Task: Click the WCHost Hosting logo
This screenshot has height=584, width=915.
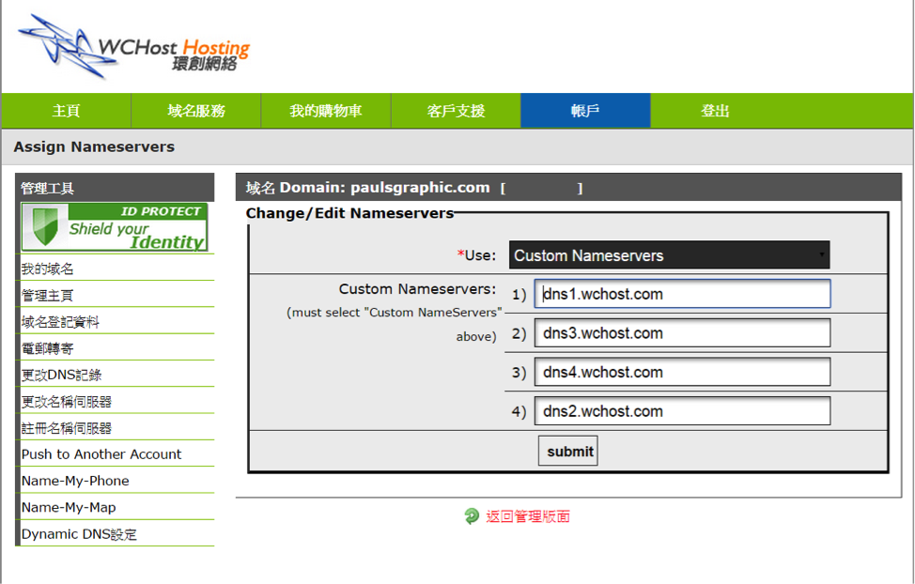Action: coord(133,46)
